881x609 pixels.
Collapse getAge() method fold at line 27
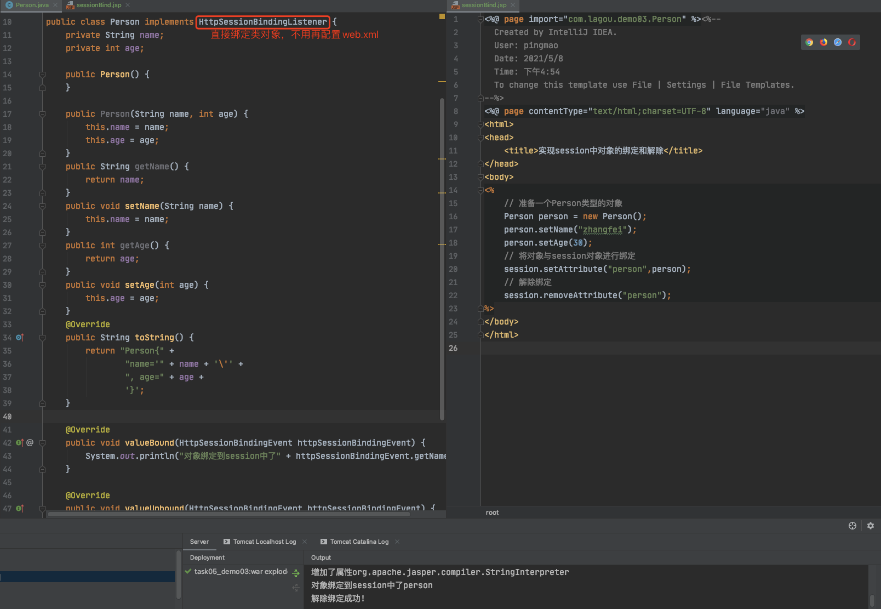pyautogui.click(x=42, y=246)
